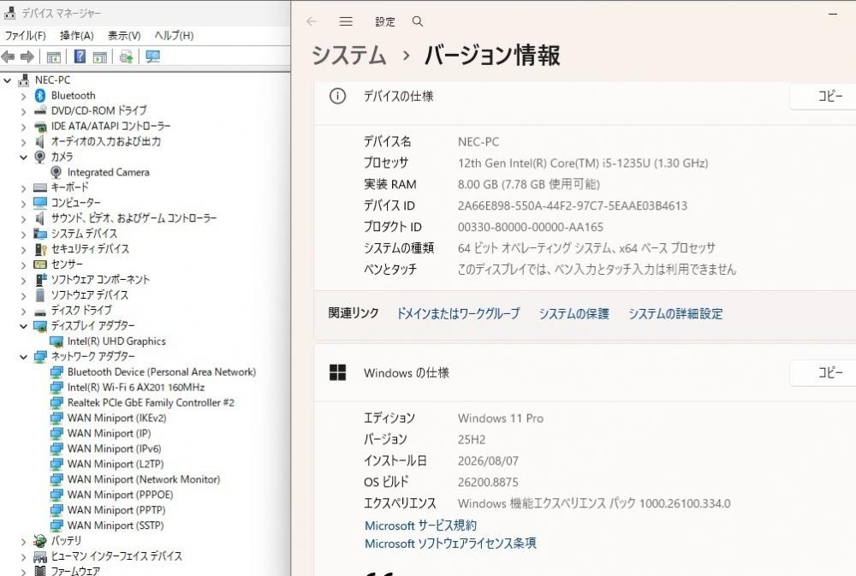Click the product ID 00330-80000-00000-AA165
856x576 pixels.
(x=531, y=227)
